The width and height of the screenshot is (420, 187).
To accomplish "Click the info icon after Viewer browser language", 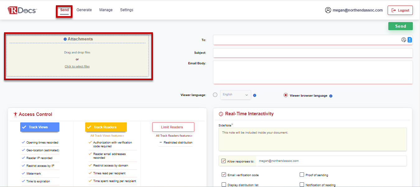I will point(330,96).
